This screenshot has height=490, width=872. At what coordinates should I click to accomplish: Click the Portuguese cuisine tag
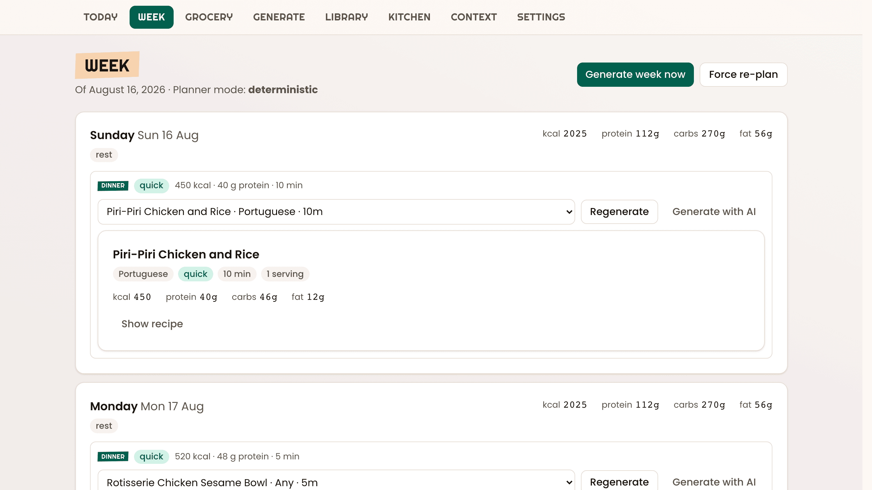[143, 274]
